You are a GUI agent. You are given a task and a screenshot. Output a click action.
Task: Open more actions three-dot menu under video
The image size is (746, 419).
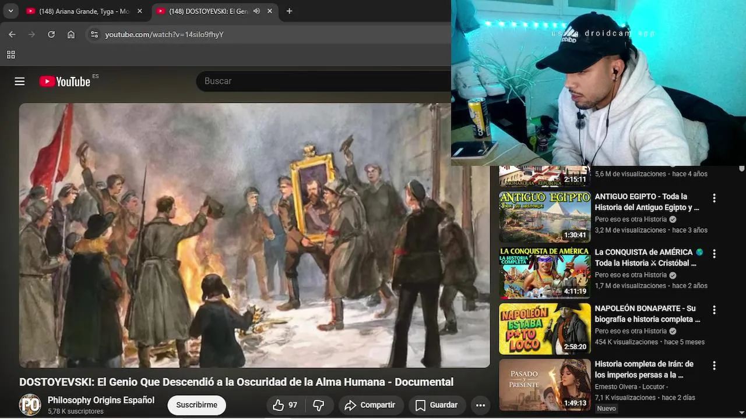click(480, 405)
